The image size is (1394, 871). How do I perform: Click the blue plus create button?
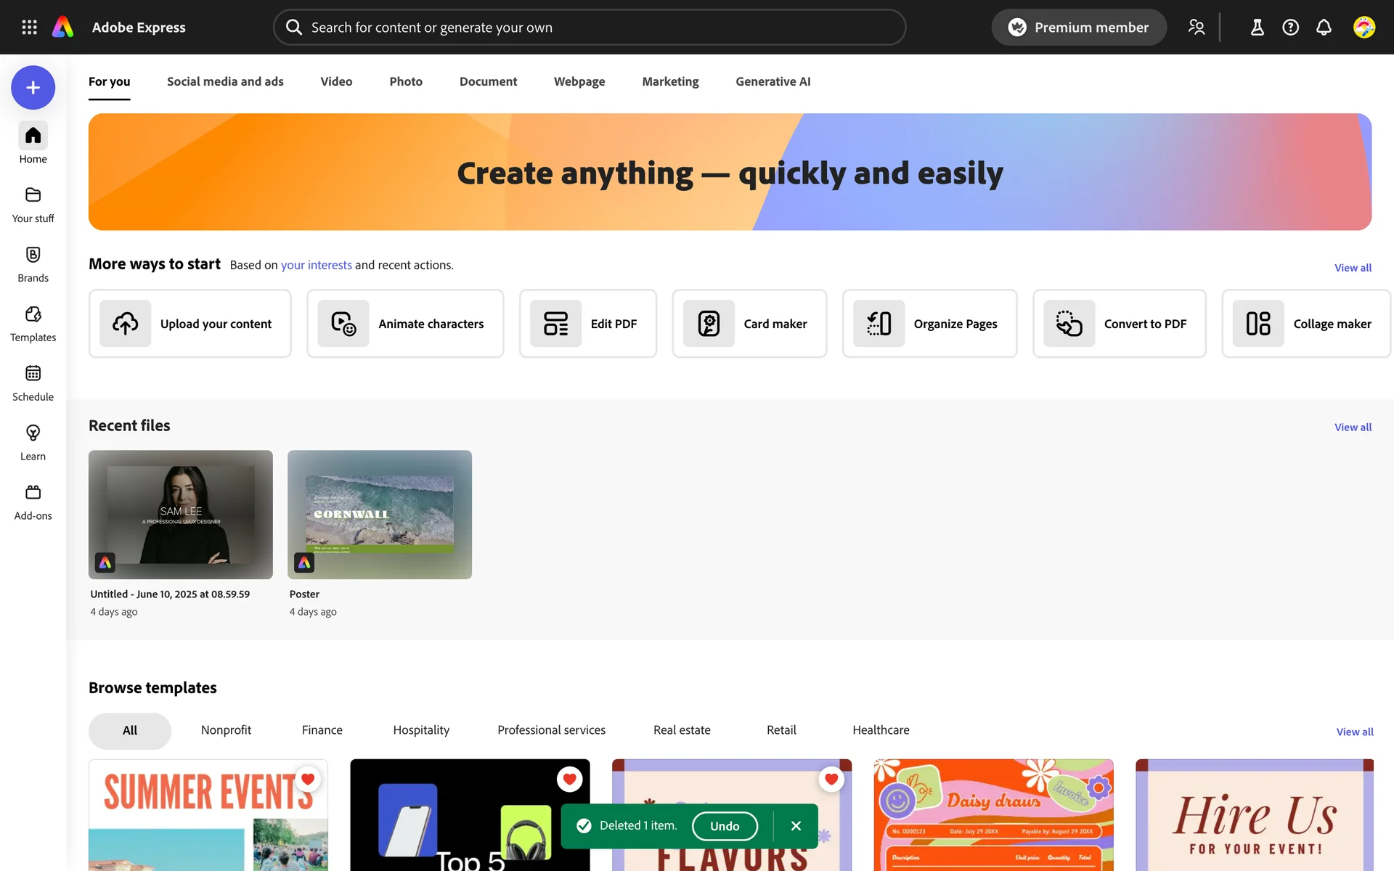coord(33,88)
